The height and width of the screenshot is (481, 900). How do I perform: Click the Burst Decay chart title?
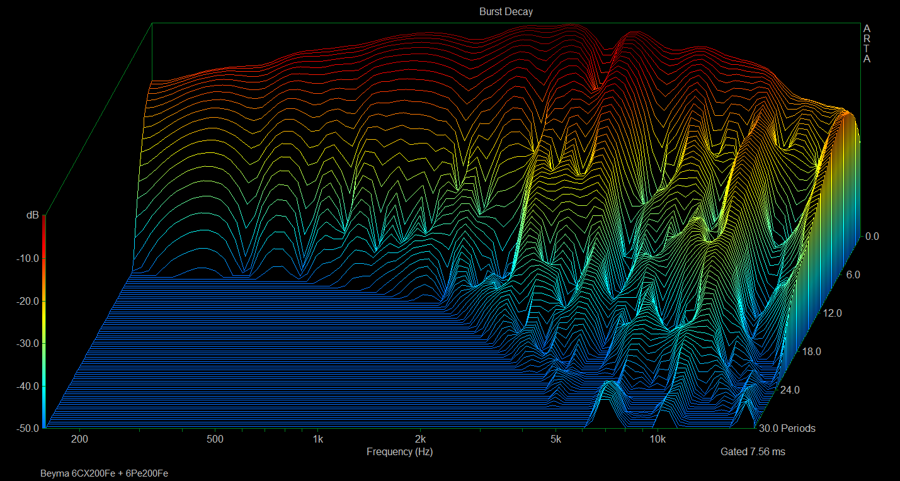[506, 12]
